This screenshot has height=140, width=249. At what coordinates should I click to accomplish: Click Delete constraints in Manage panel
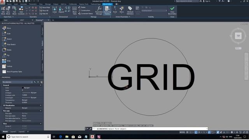point(82,7)
